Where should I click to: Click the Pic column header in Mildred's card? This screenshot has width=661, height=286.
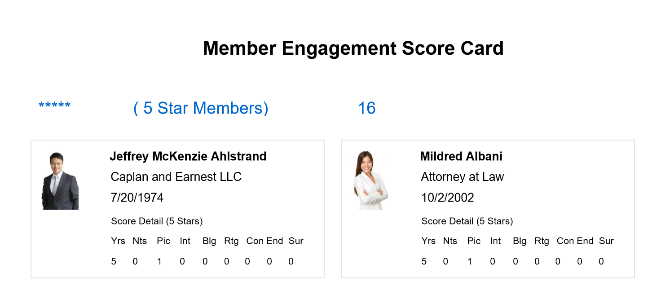tap(474, 241)
